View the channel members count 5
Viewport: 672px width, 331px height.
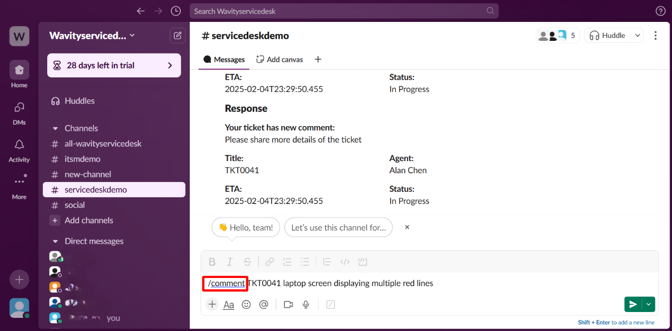coord(558,36)
